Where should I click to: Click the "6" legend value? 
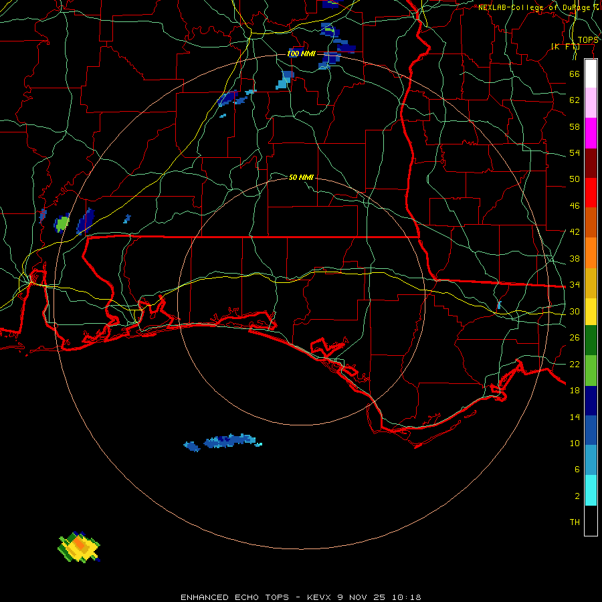[x=577, y=469]
